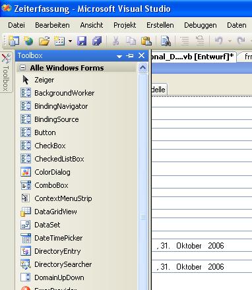
Task: Collapse the Alle Windows Forms group
Action: 22,68
